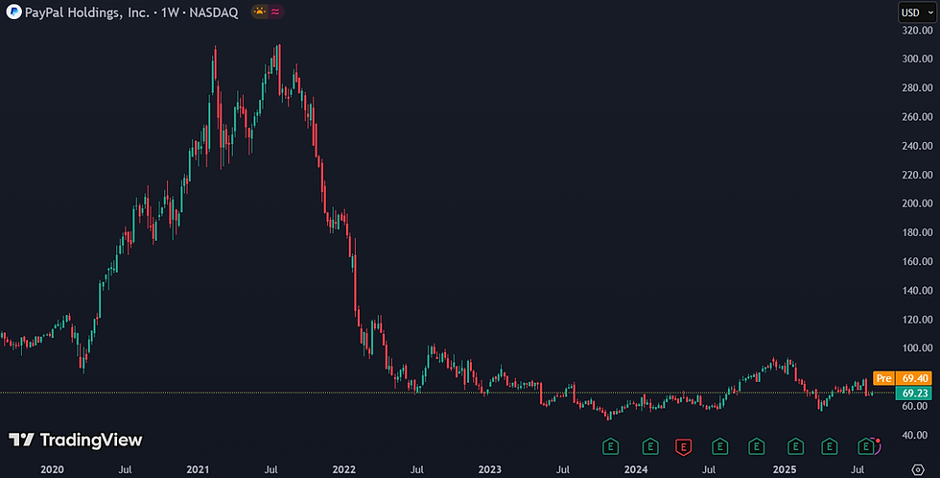Click the 280.00 price axis label
The image size is (940, 478).
917,87
